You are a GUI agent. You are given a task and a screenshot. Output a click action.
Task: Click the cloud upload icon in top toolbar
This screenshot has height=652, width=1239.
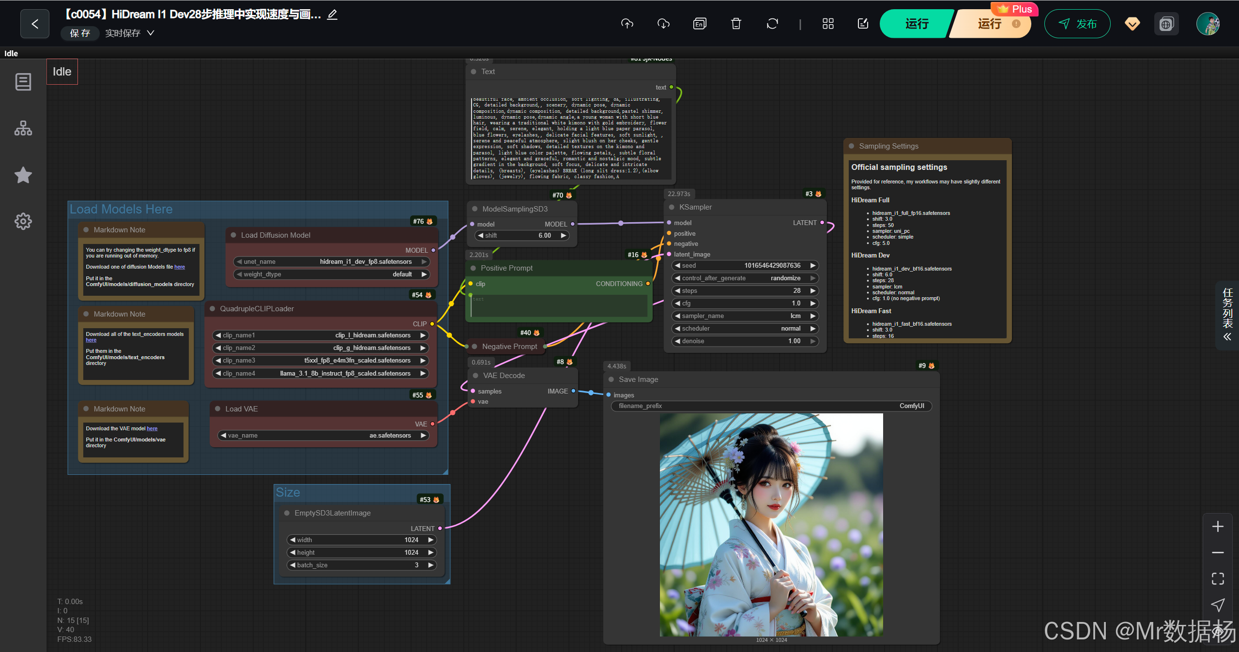coord(627,24)
